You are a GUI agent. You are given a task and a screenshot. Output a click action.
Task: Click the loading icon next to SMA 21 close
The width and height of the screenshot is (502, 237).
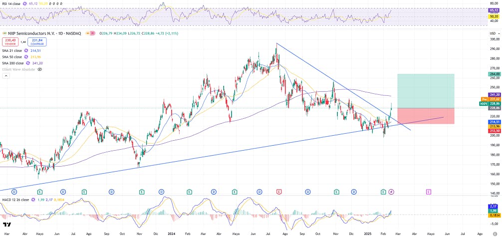tap(26, 50)
